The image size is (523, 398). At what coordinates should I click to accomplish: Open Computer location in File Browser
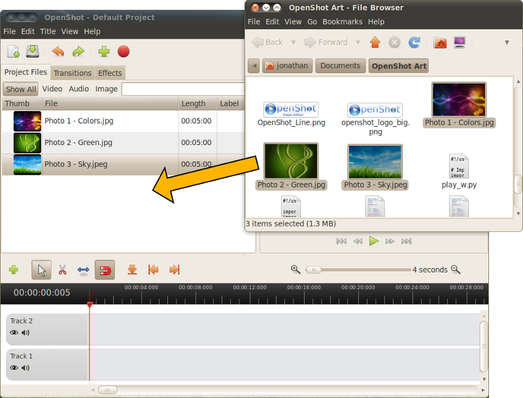pos(460,42)
